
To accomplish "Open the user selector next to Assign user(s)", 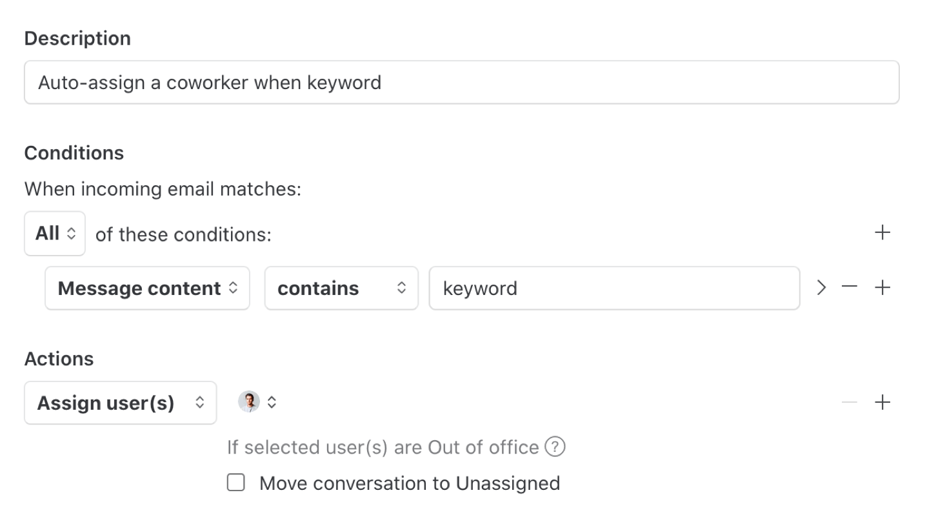I will coord(271,401).
